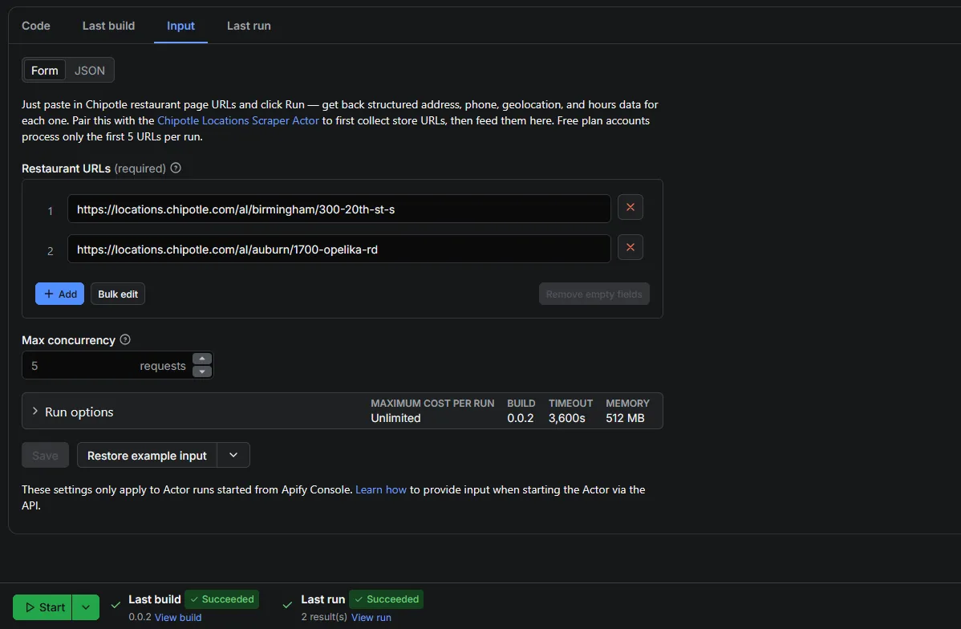Increase Max concurrency with up arrow
Viewport: 961px width, 629px height.
tap(202, 359)
